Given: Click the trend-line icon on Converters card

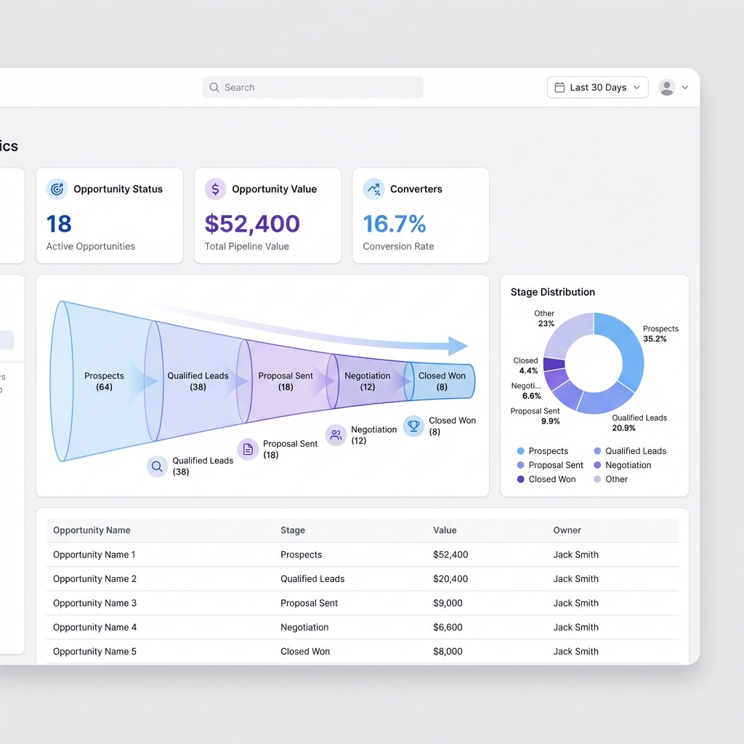Looking at the screenshot, I should pyautogui.click(x=373, y=189).
